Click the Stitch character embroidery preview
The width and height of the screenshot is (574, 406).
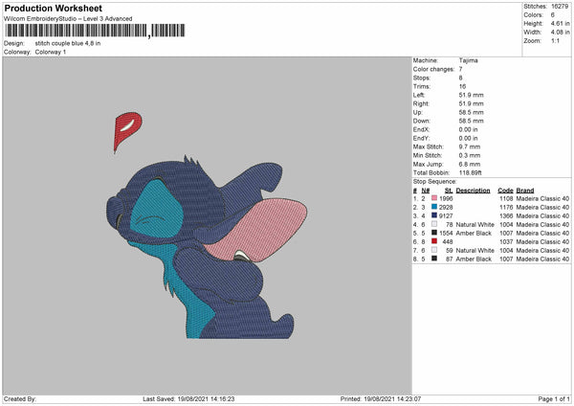207,247
